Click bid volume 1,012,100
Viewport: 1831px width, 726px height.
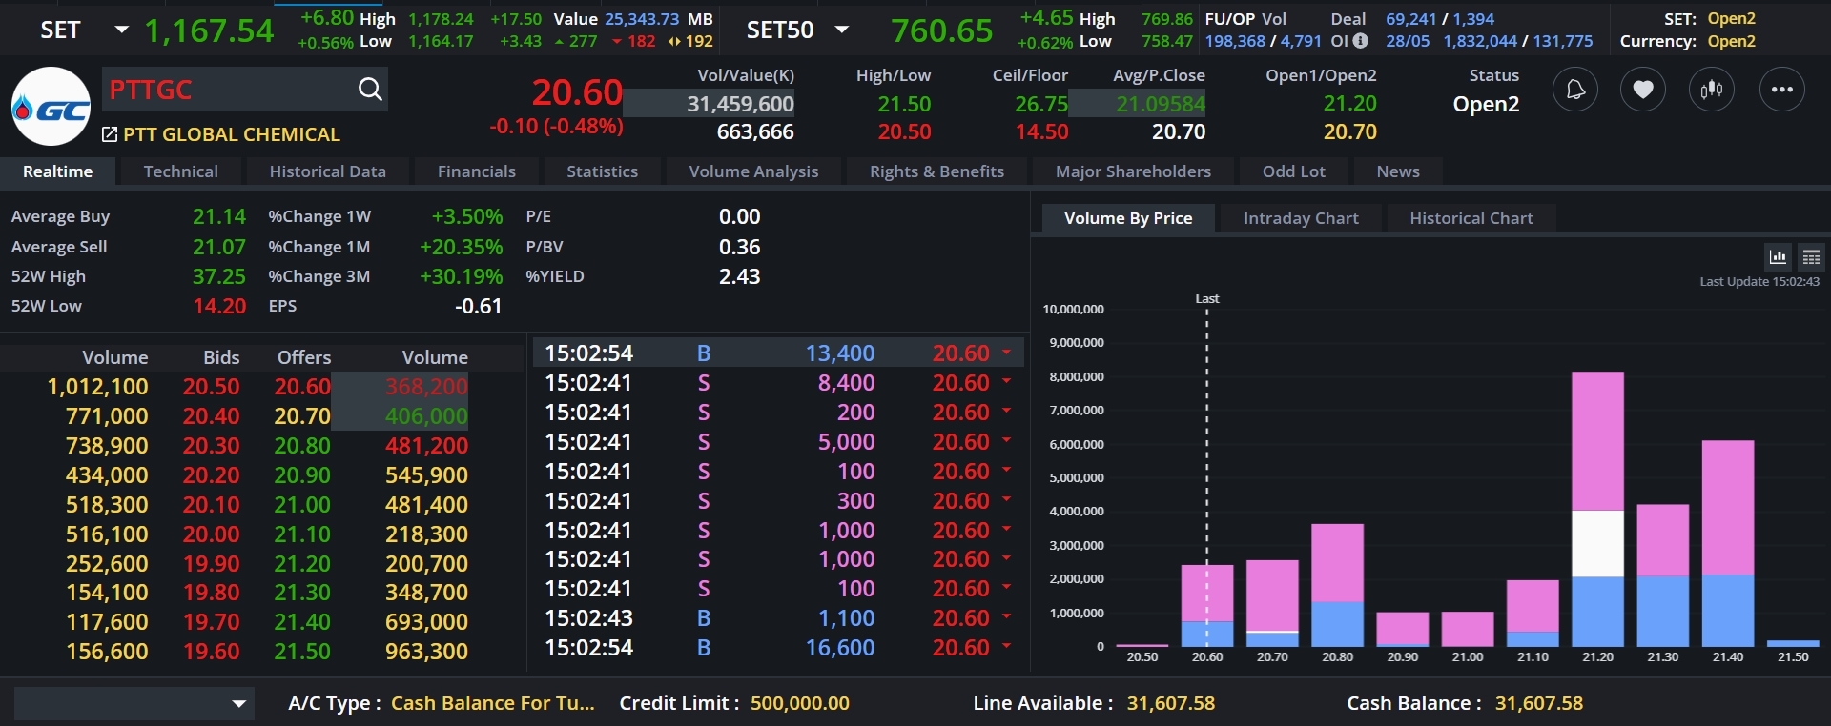point(97,387)
